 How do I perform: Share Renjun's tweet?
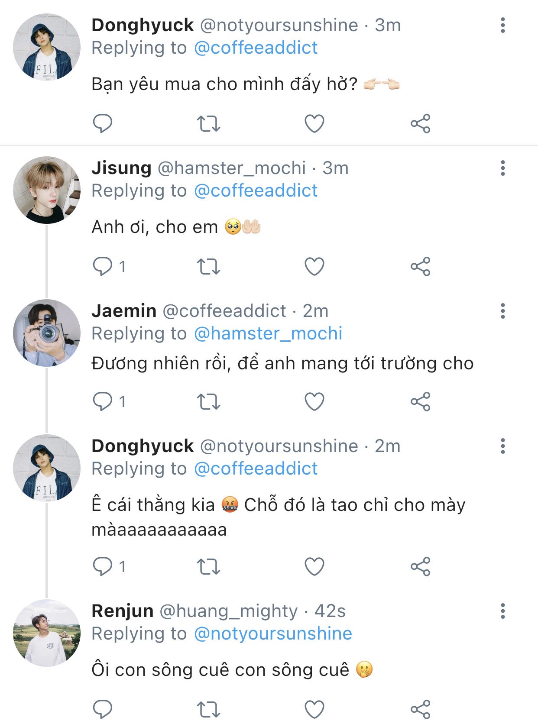[420, 709]
